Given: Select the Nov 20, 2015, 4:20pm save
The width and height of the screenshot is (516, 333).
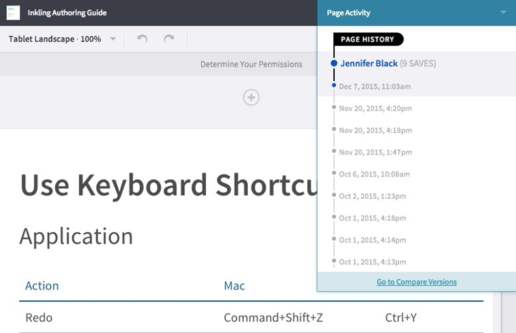Looking at the screenshot, I should (375, 109).
